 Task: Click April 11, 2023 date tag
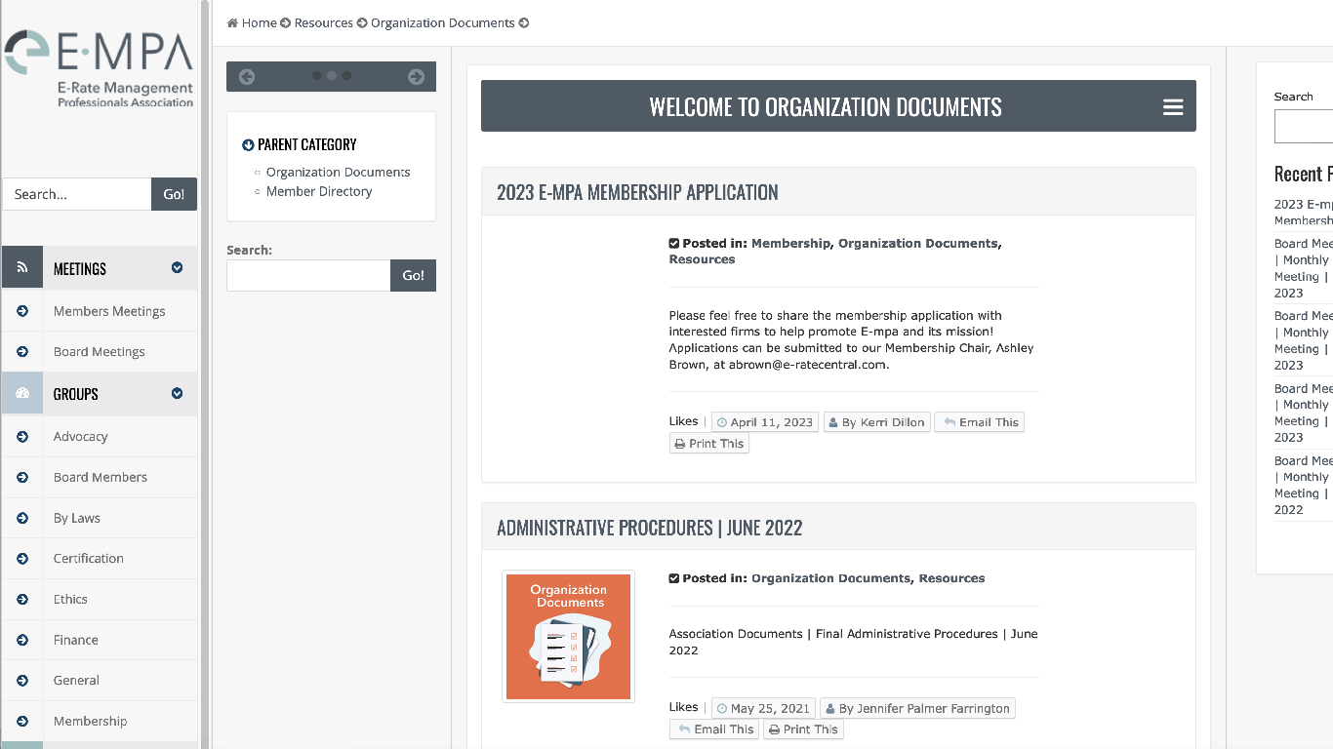coord(764,422)
